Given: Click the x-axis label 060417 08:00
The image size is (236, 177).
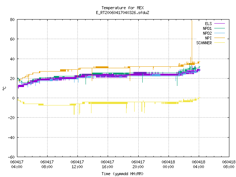Looking at the screenshot, I should [x=47, y=164].
